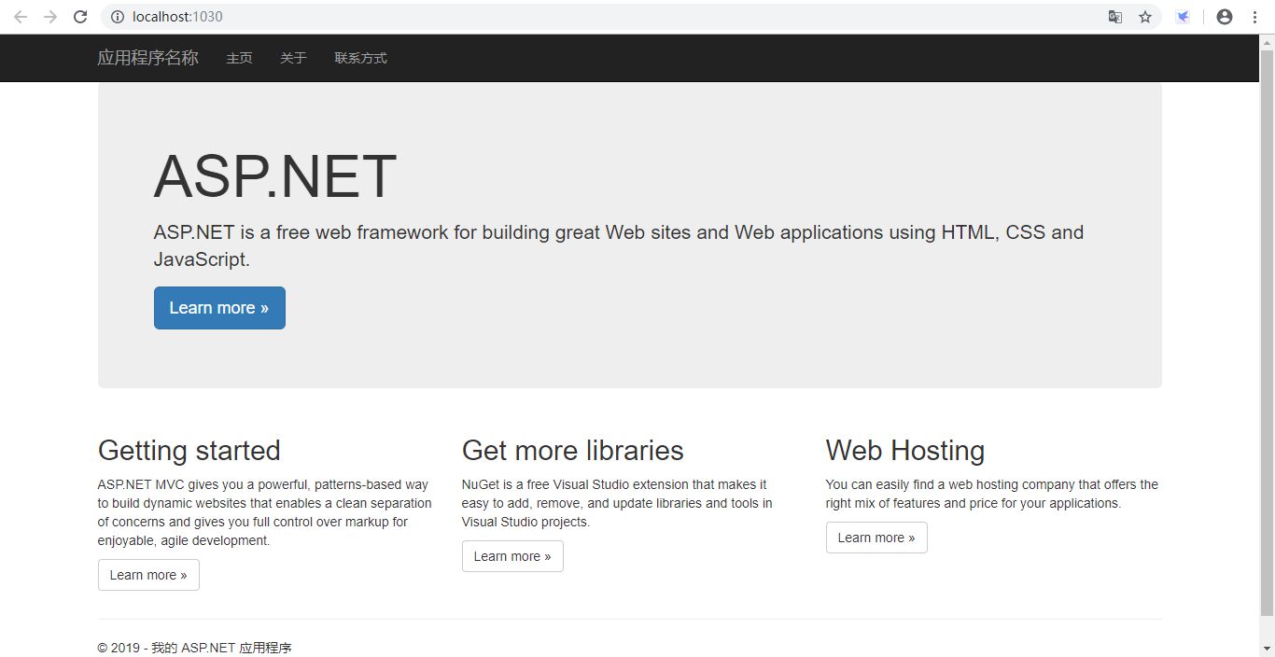Reload the page with refresh icon
Screen dimensions: 1275x657
click(80, 17)
